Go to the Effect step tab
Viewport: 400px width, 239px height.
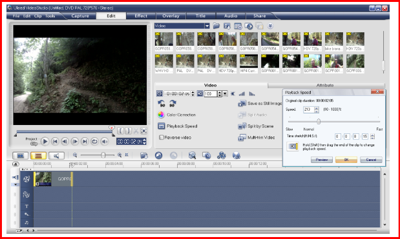point(141,16)
